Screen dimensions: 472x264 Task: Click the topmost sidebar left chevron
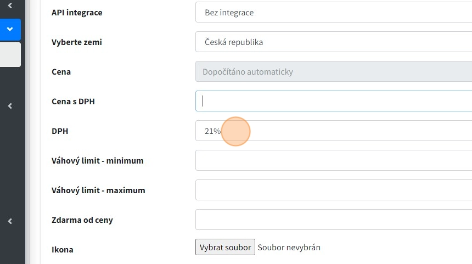click(x=10, y=5)
